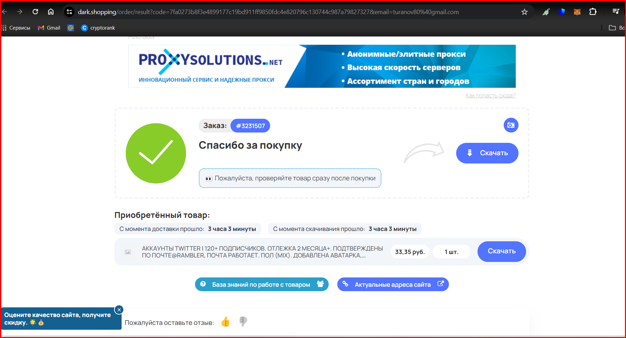Viewport: 626px width, 338px height.
Task: Download the Twitter accounts item via Скачать
Action: coord(502,251)
